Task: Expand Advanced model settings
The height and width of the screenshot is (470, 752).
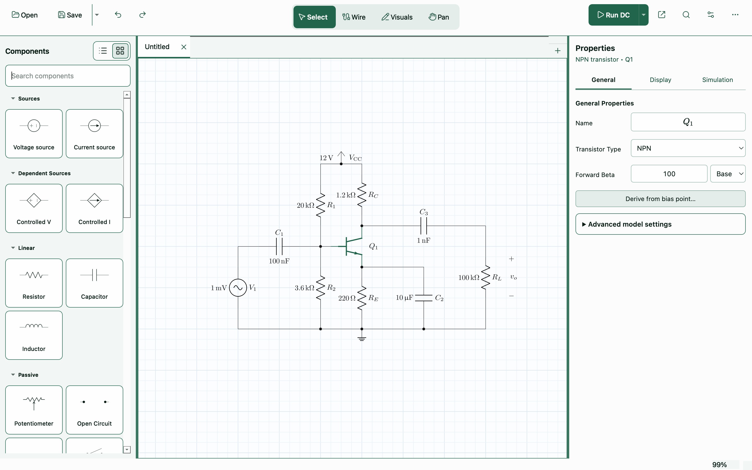Action: click(660, 224)
